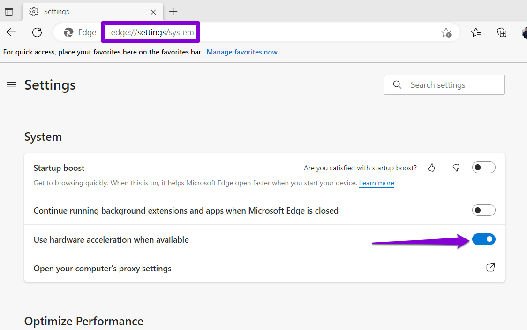
Task: Open the Collections icon
Action: (502, 32)
